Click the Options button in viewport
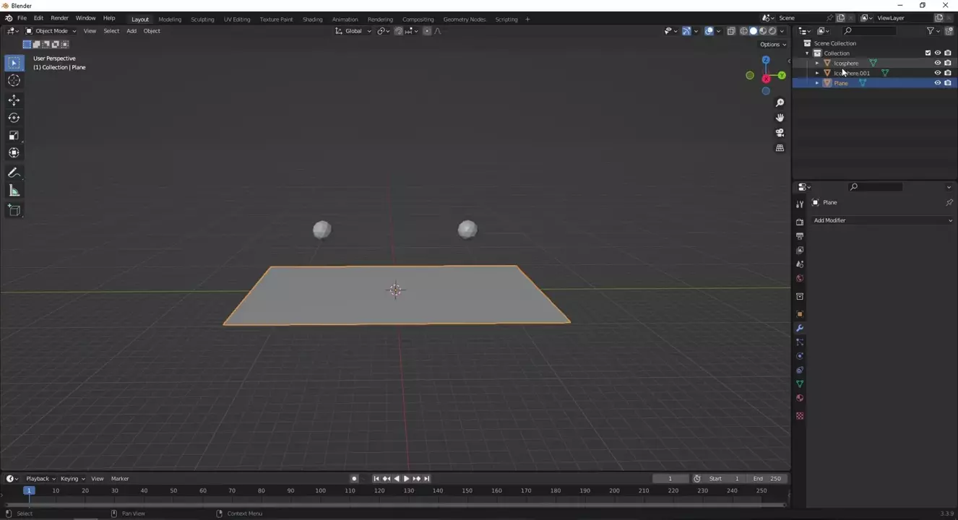Image resolution: width=958 pixels, height=520 pixels. click(772, 45)
